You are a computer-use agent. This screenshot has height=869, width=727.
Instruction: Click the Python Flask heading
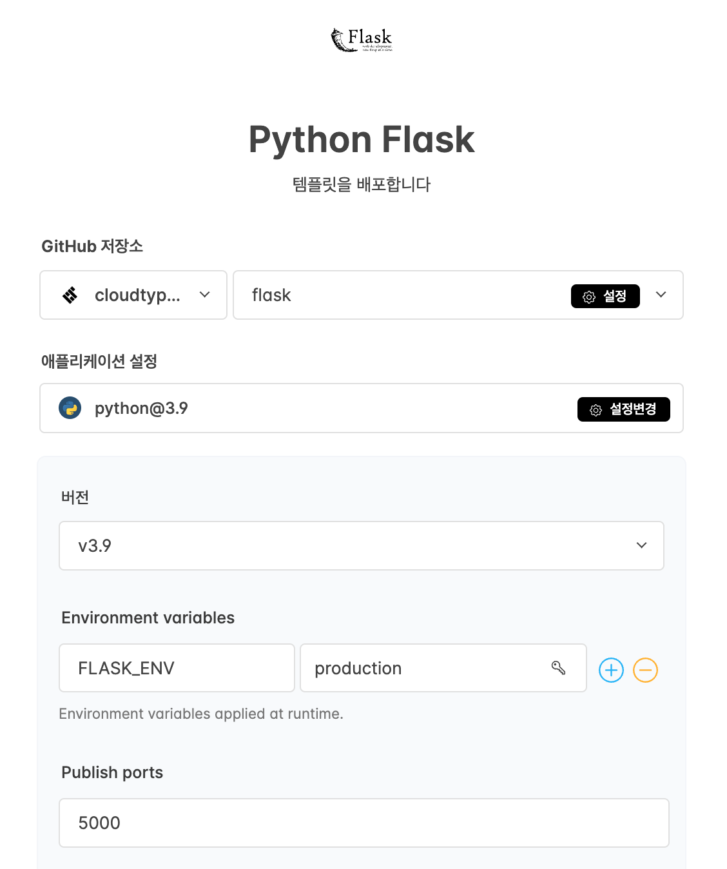click(x=362, y=139)
